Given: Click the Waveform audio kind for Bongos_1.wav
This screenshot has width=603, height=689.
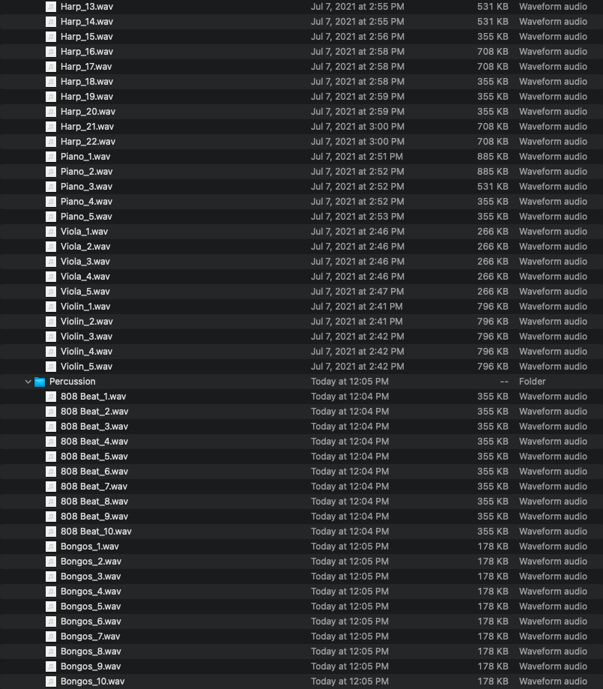Looking at the screenshot, I should [553, 547].
